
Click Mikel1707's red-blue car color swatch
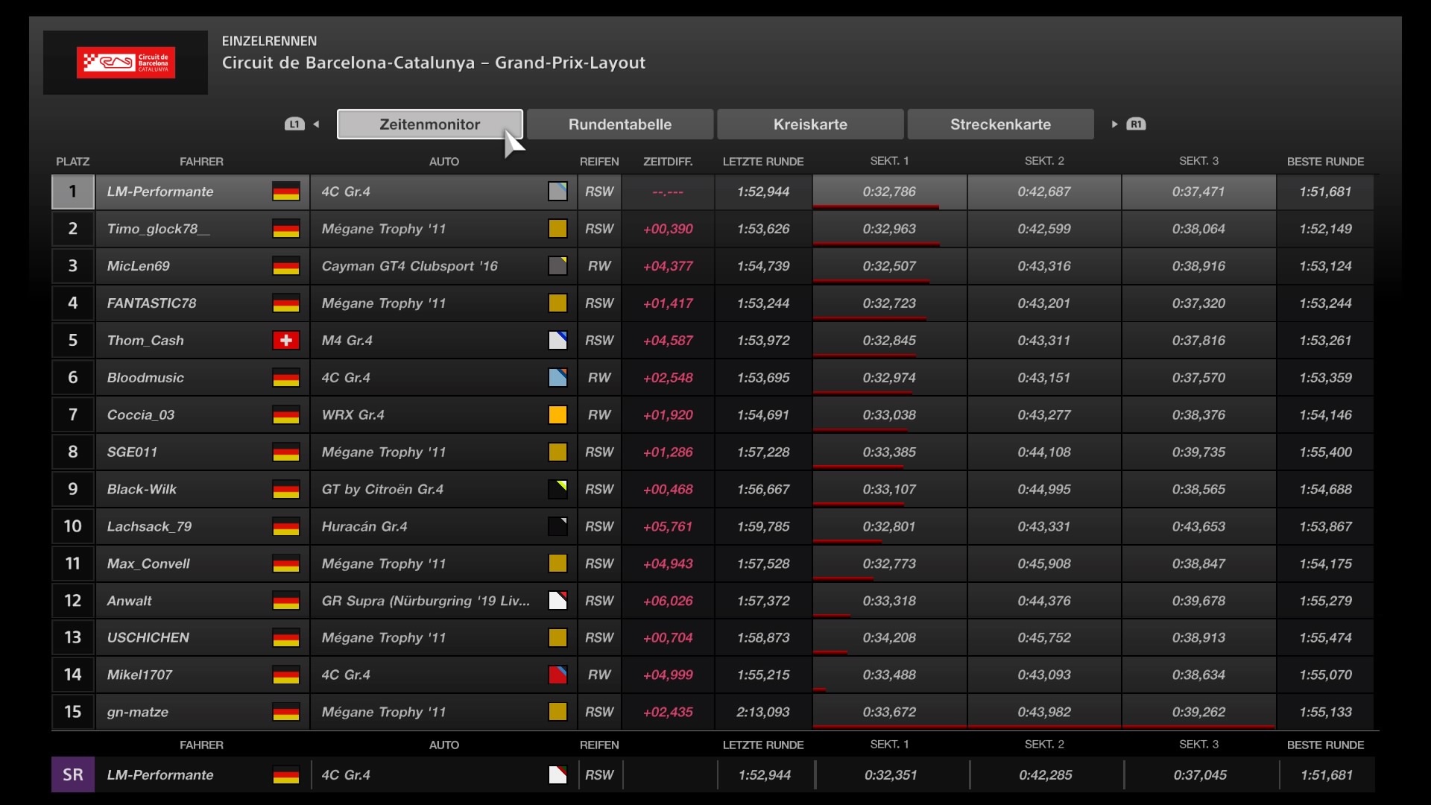click(x=557, y=675)
